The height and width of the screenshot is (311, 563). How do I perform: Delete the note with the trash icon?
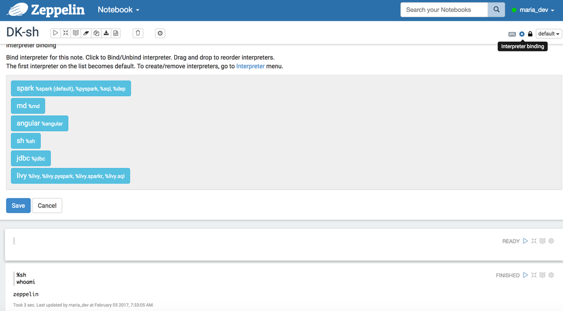click(138, 33)
